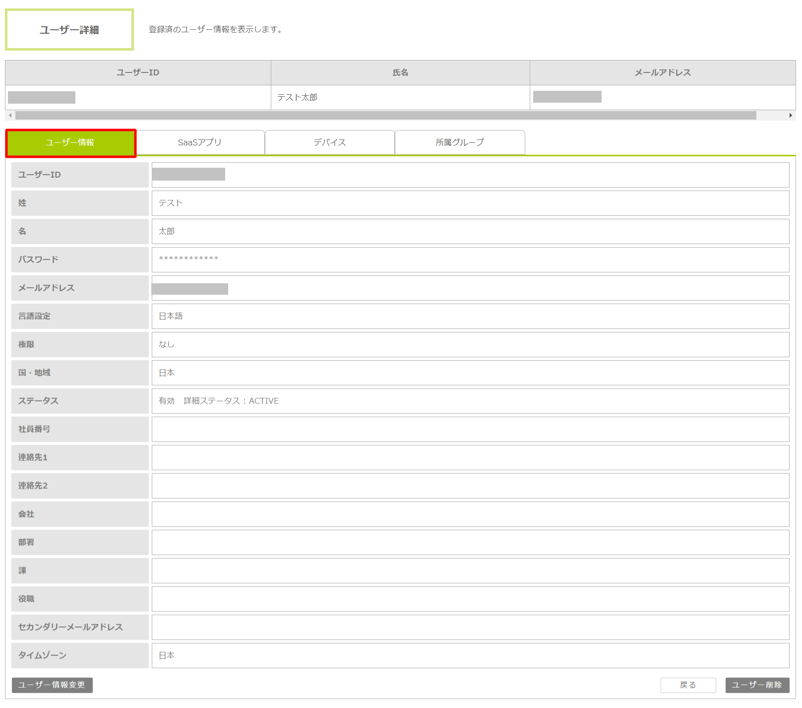Click the 言語設定 field showing 日本語
802x708 pixels.
pos(470,316)
